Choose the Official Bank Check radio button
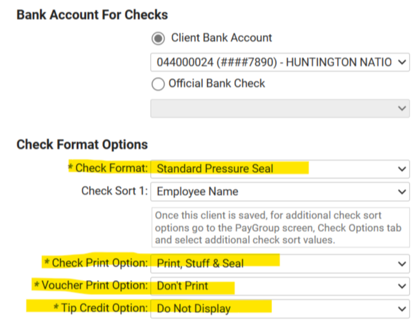 click(x=158, y=84)
